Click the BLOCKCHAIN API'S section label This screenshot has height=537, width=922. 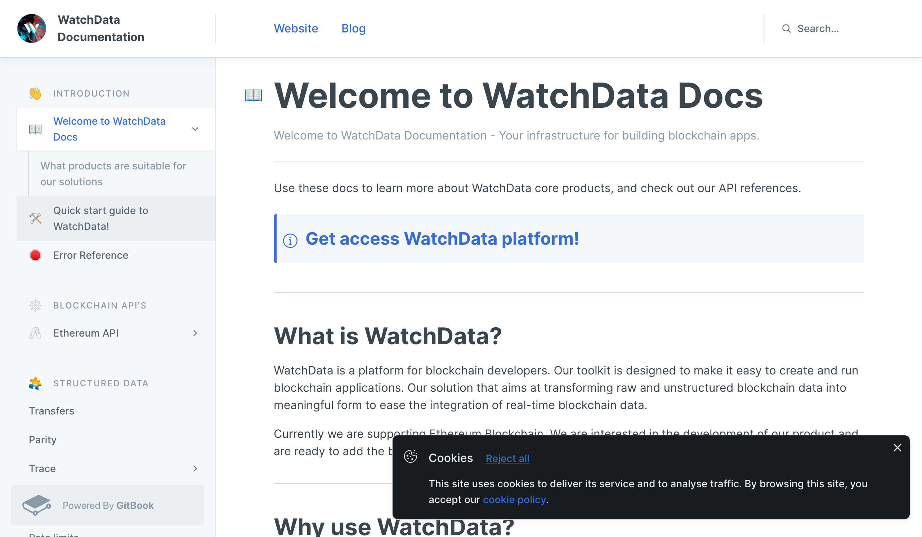point(99,305)
